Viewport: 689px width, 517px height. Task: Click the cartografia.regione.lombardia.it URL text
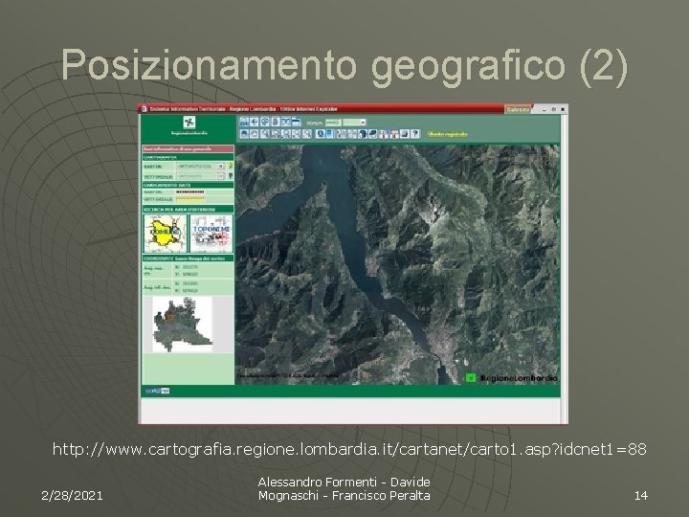(349, 449)
